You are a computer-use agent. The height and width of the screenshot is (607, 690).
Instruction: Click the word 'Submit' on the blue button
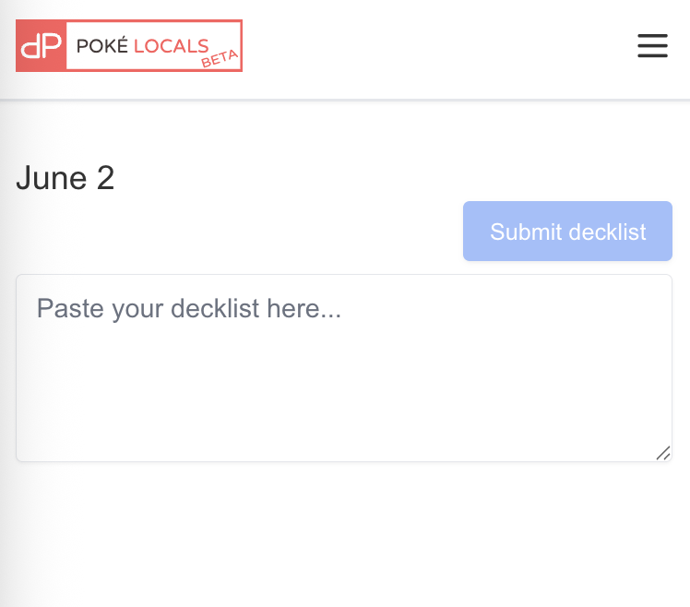(x=523, y=232)
